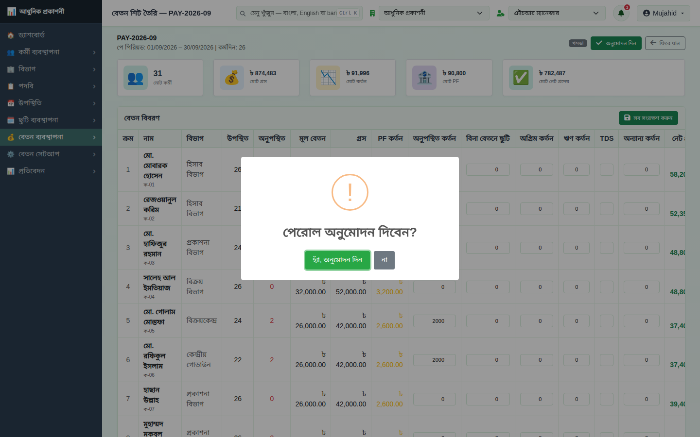The width and height of the screenshot is (700, 437).
Task: Dismiss the dialog with the না button
Action: pos(384,260)
